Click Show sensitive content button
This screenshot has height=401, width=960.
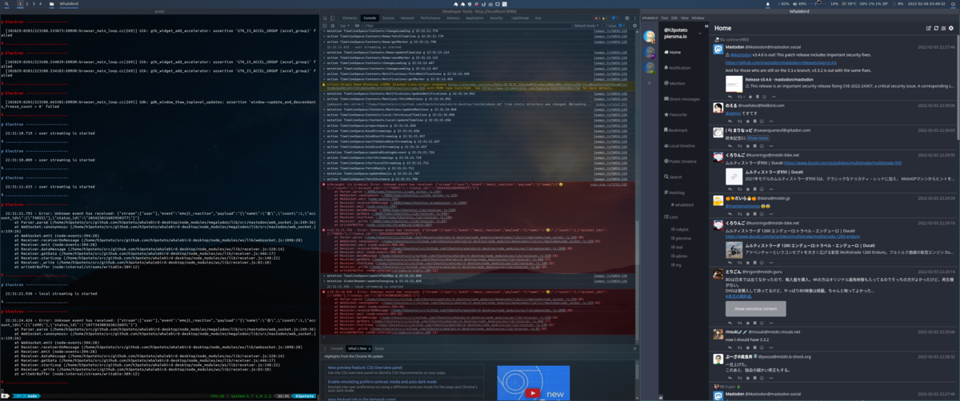(x=756, y=308)
